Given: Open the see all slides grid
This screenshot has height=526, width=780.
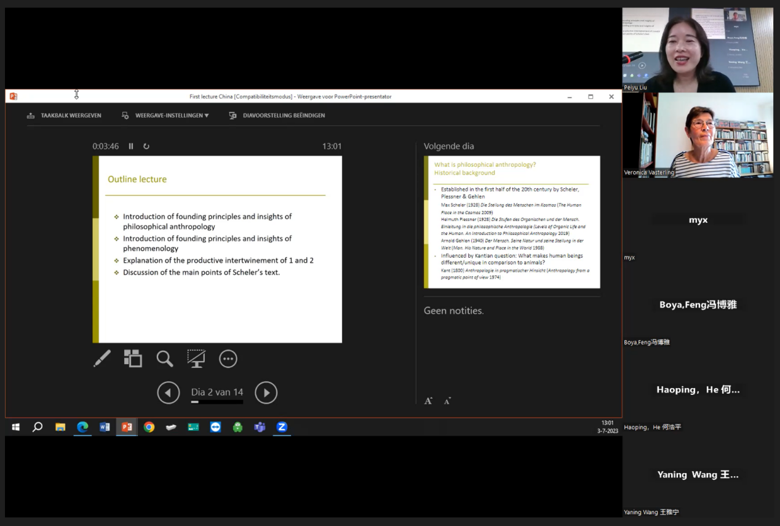Looking at the screenshot, I should tap(133, 359).
